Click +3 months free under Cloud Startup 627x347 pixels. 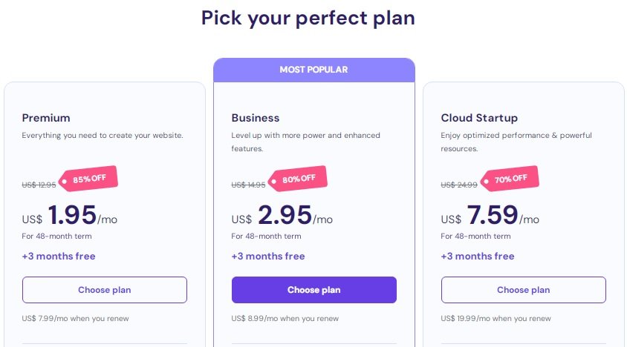pyautogui.click(x=478, y=257)
